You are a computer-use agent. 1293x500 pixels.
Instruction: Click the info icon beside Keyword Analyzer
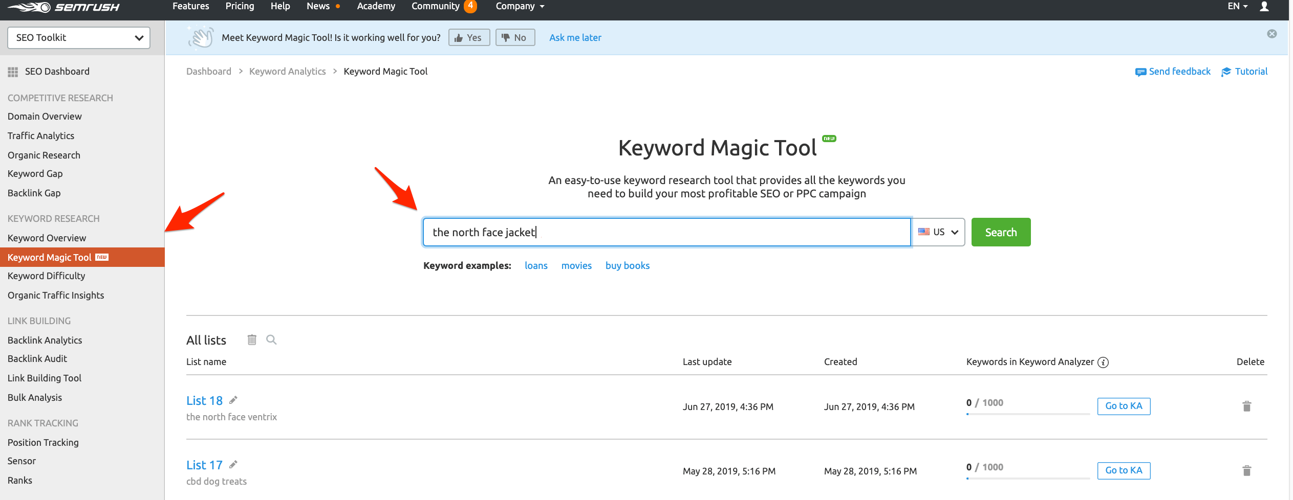(x=1104, y=362)
